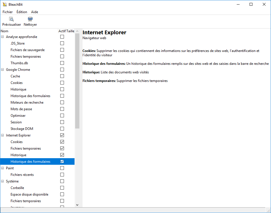Tick the Optimiser checkbox

pos(62,116)
